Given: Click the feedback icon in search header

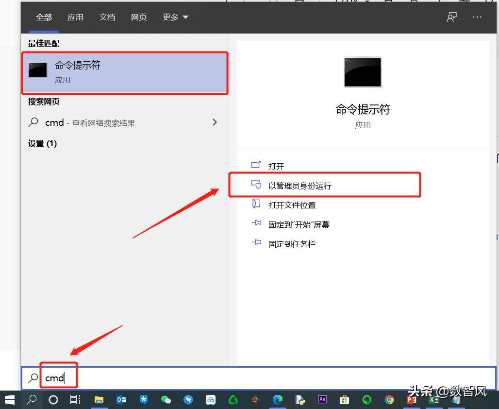Looking at the screenshot, I should [x=452, y=17].
